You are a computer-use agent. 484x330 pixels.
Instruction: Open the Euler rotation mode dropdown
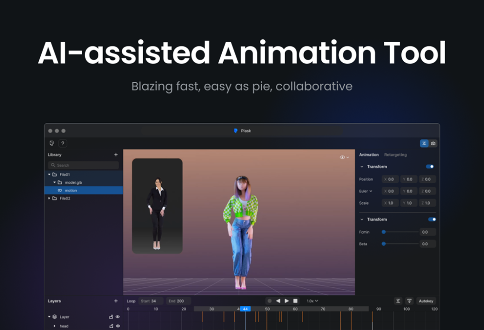click(366, 191)
